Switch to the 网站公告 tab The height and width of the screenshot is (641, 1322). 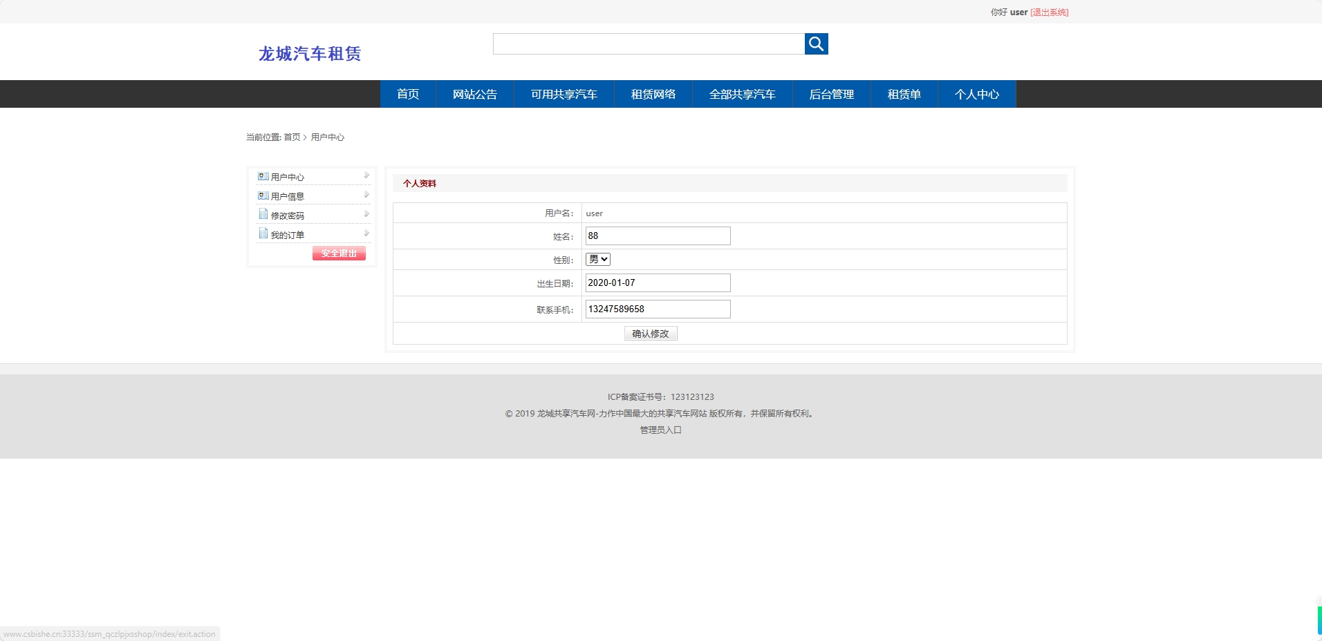pyautogui.click(x=474, y=94)
